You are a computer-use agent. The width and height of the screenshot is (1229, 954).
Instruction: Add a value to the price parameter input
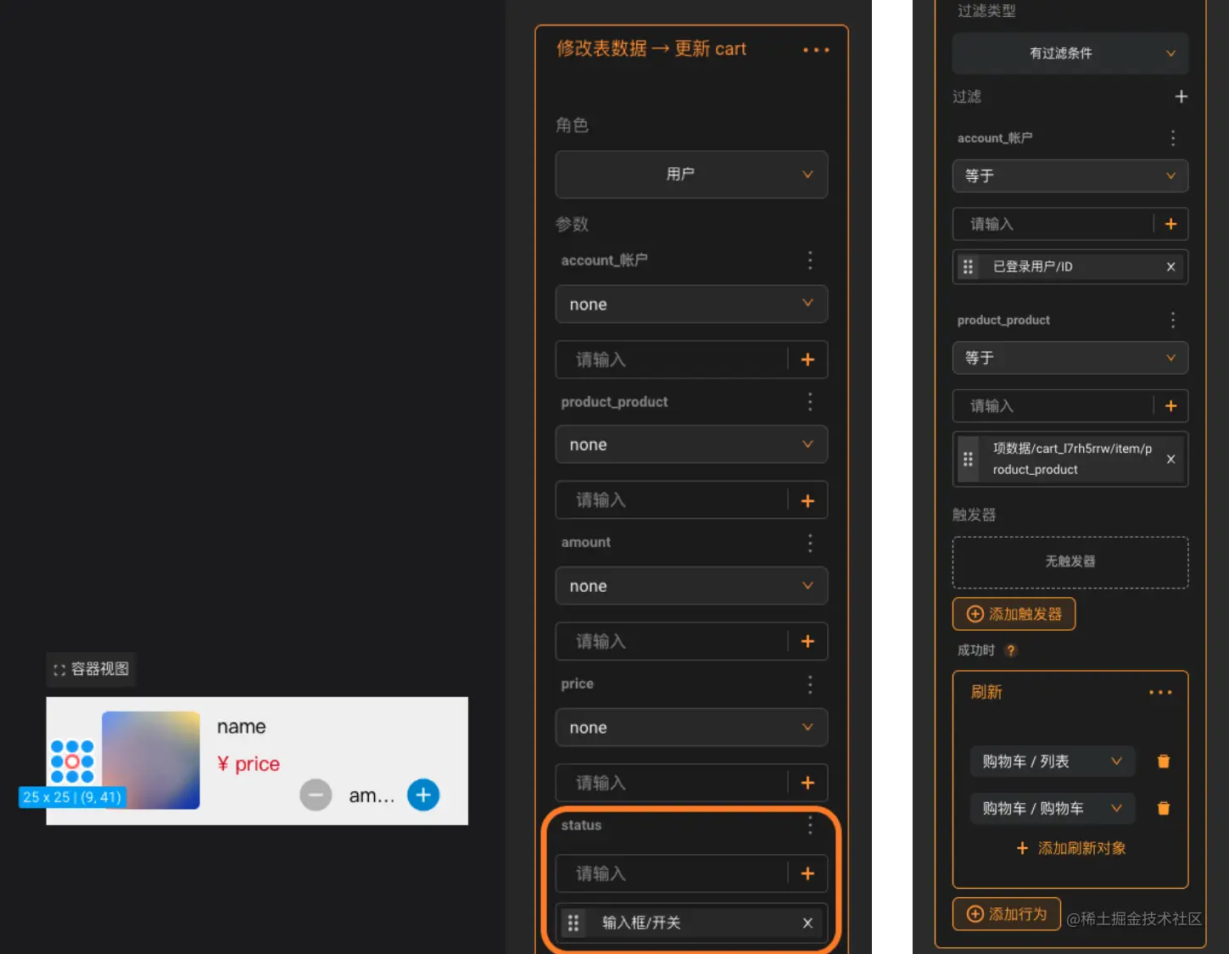807,783
